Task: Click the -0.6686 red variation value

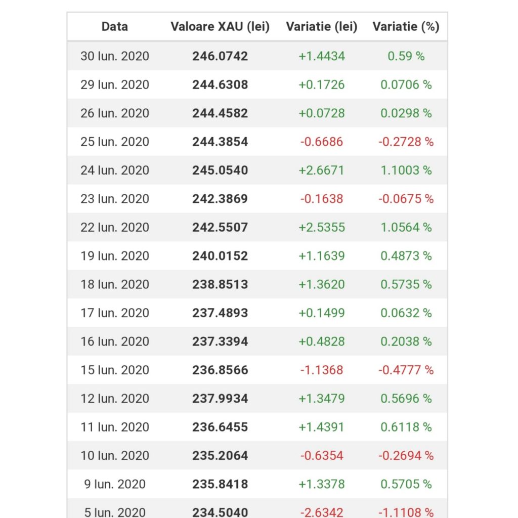Action: click(x=322, y=142)
